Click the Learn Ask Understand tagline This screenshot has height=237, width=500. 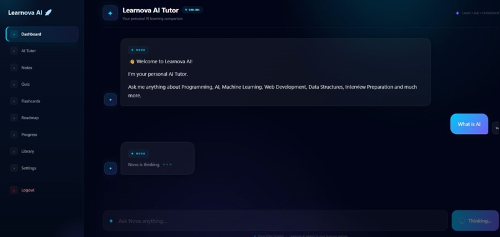click(x=481, y=13)
